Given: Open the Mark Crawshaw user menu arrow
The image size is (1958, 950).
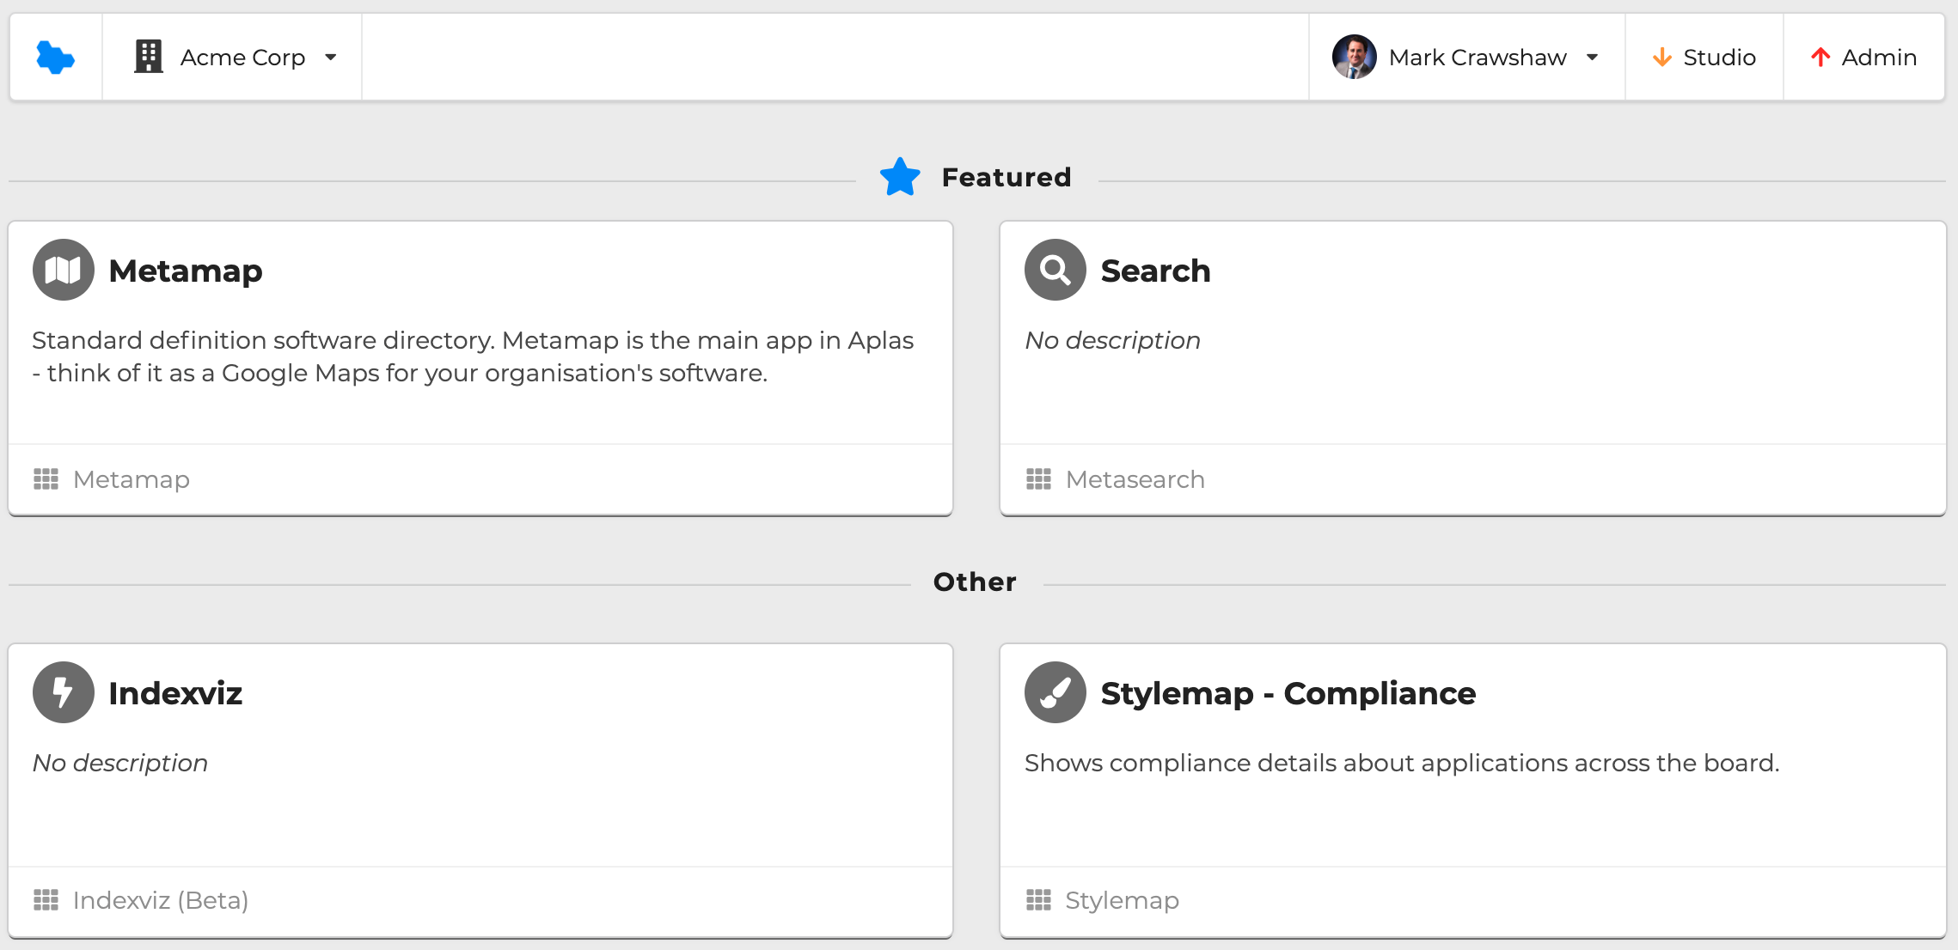Looking at the screenshot, I should pyautogui.click(x=1592, y=58).
